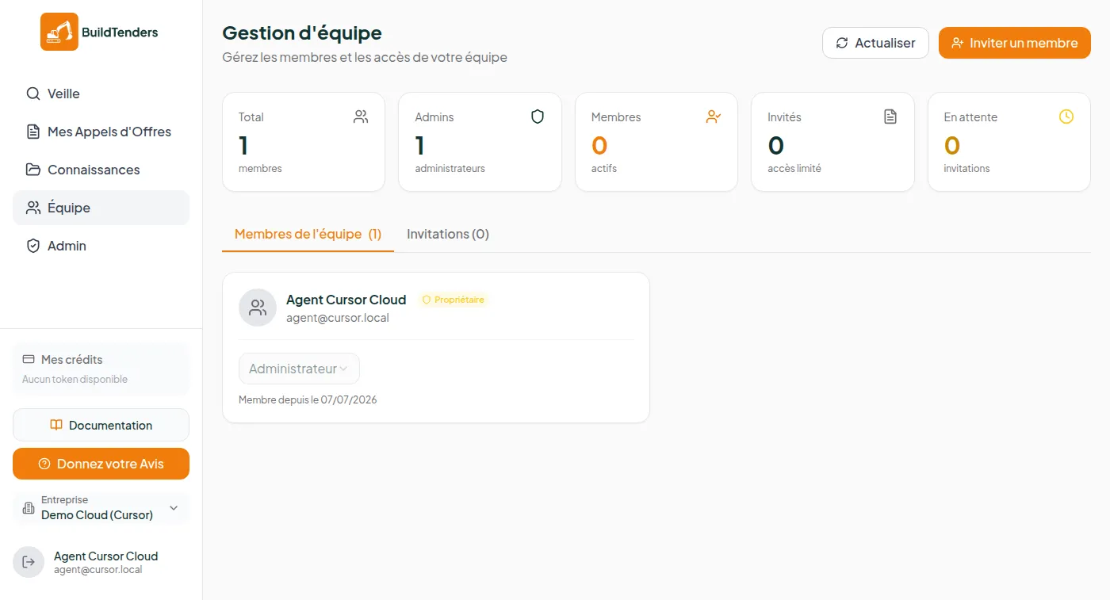The image size is (1110, 600).
Task: Click the Actualiser button
Action: pos(875,43)
